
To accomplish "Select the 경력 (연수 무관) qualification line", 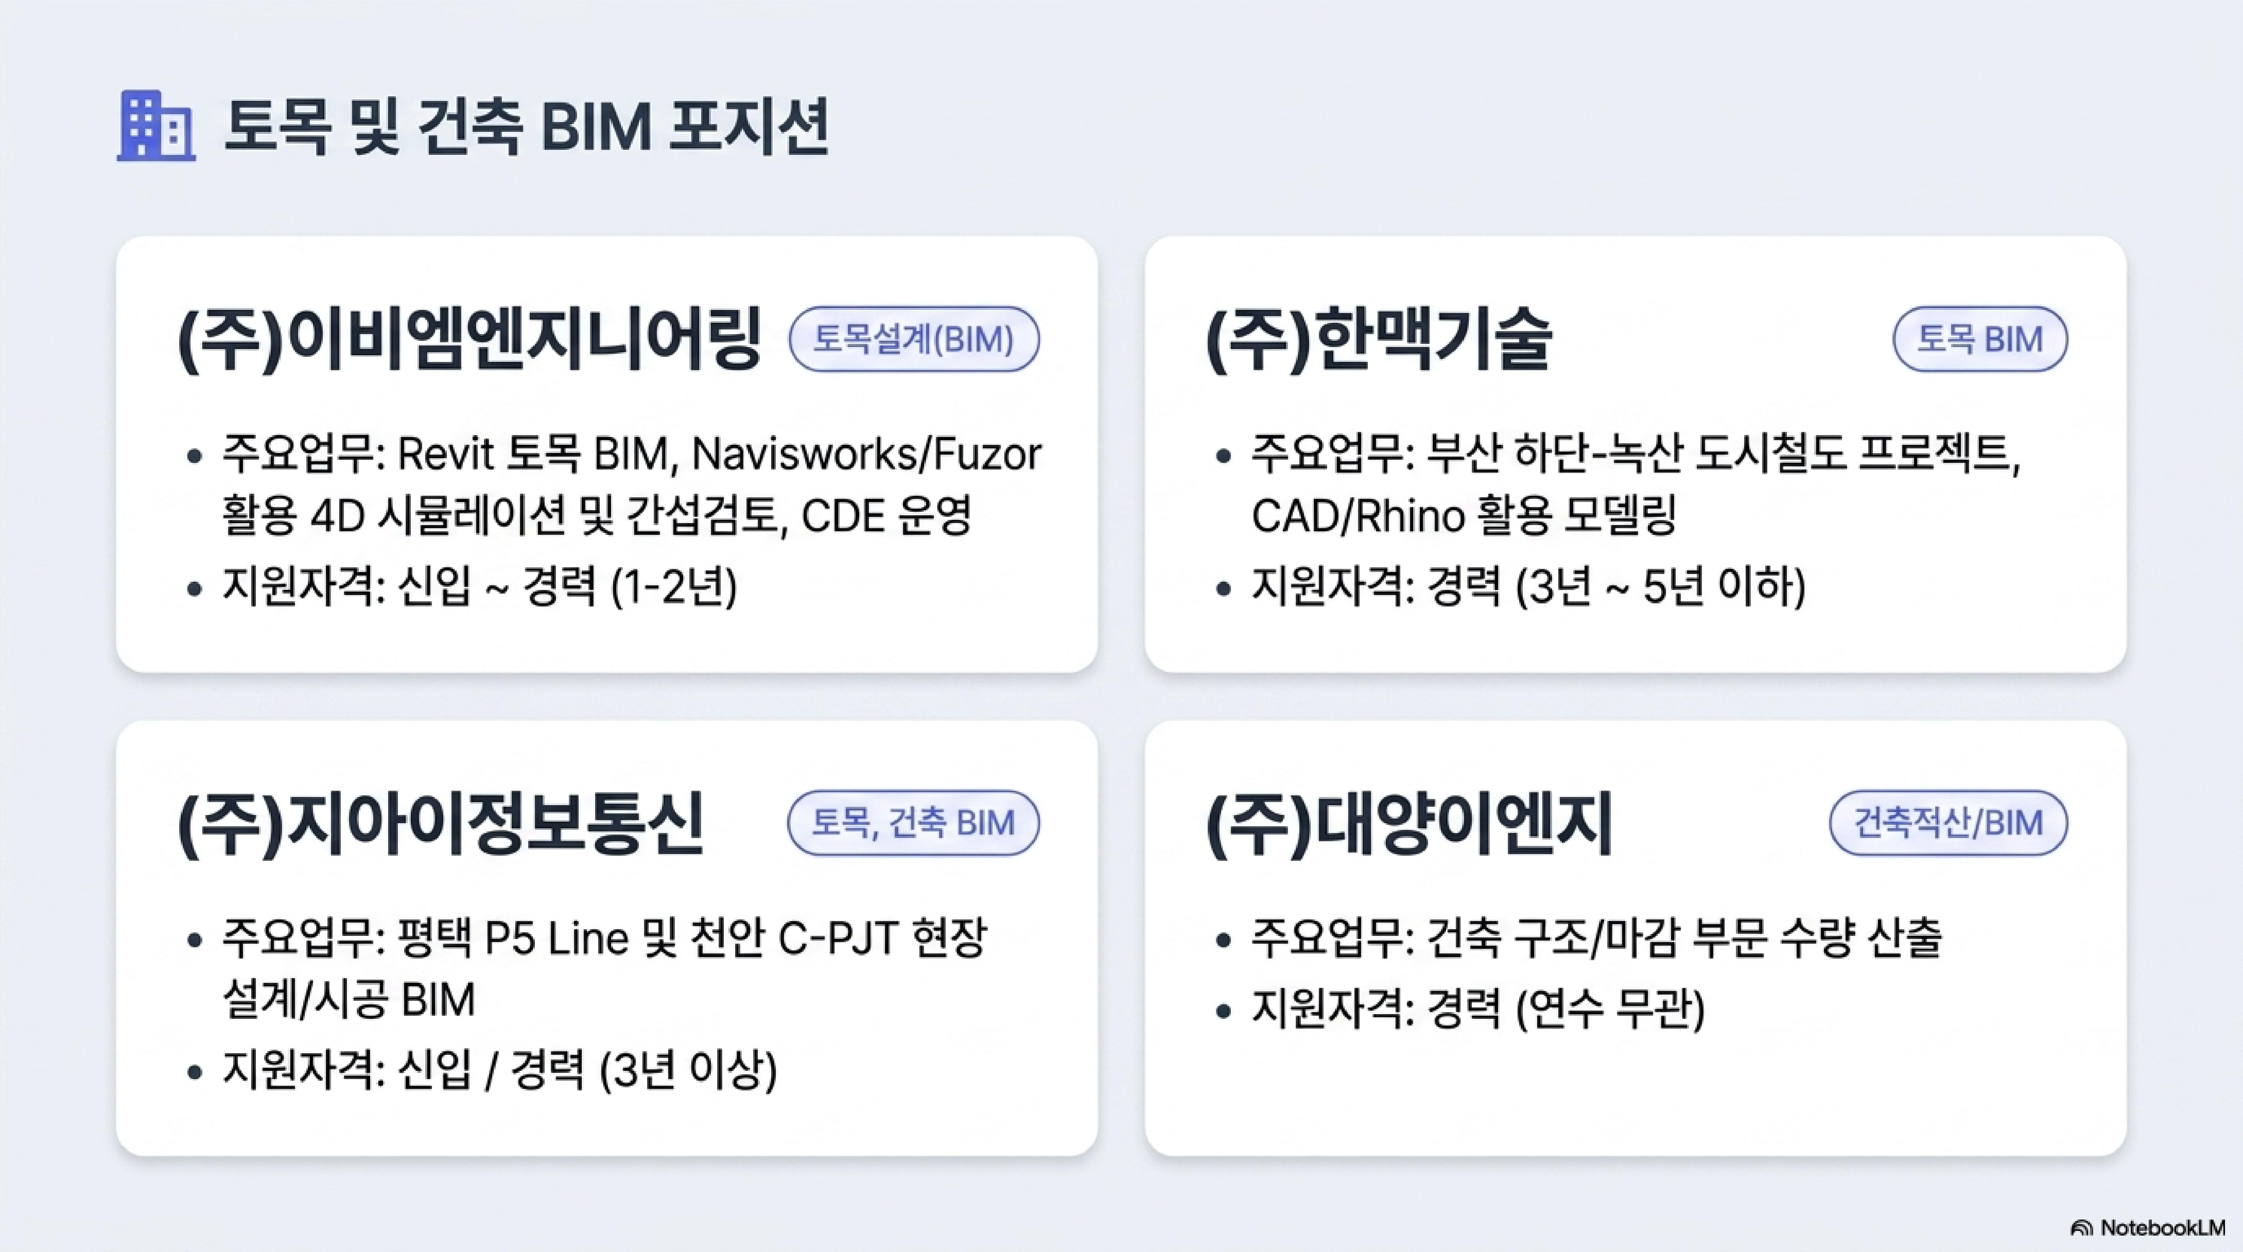I will point(1479,1009).
